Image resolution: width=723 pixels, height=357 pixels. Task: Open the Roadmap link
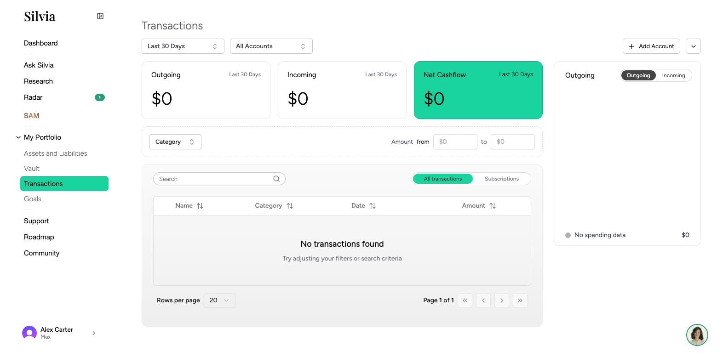(x=39, y=237)
